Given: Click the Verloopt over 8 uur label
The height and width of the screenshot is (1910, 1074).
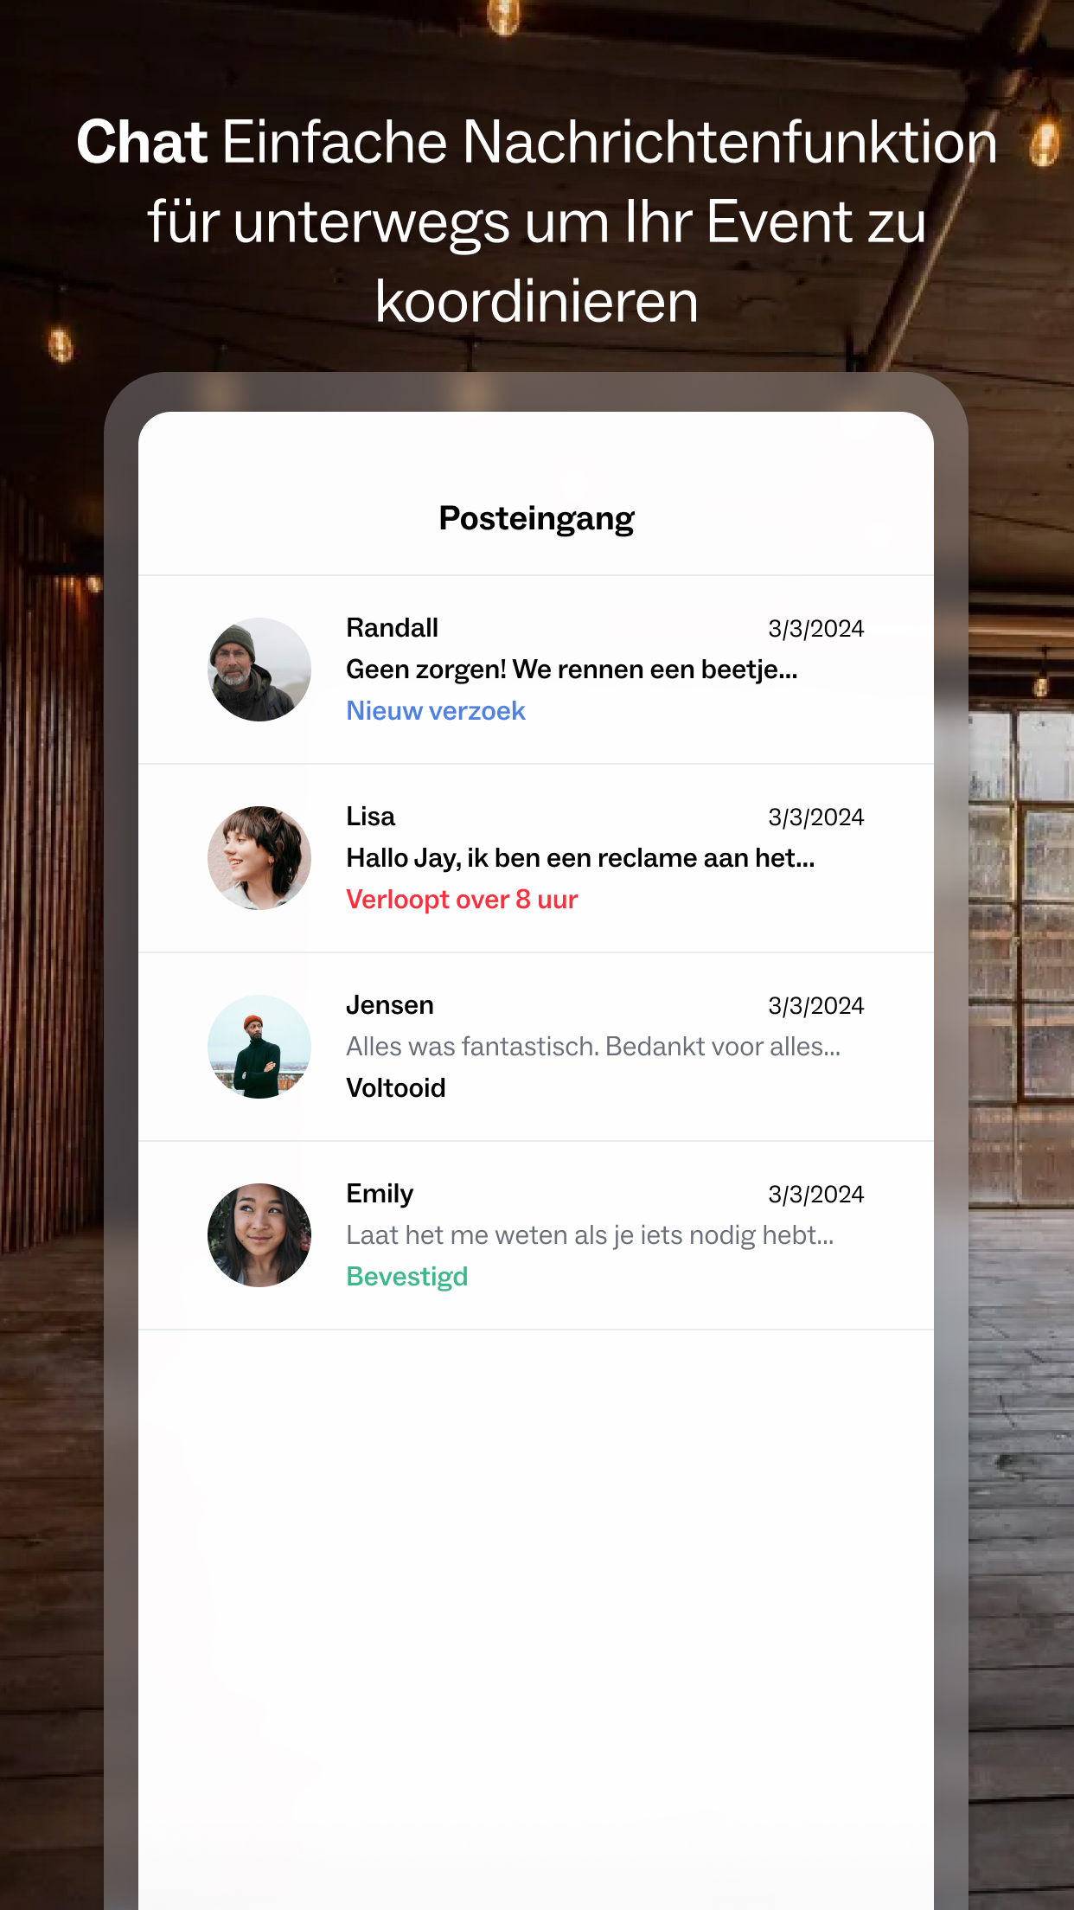Looking at the screenshot, I should pyautogui.click(x=462, y=900).
